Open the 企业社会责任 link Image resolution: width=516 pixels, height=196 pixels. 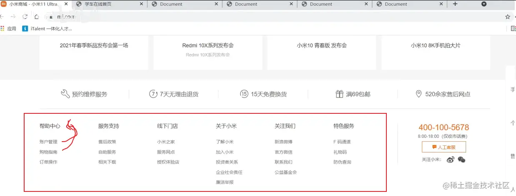(x=229, y=172)
